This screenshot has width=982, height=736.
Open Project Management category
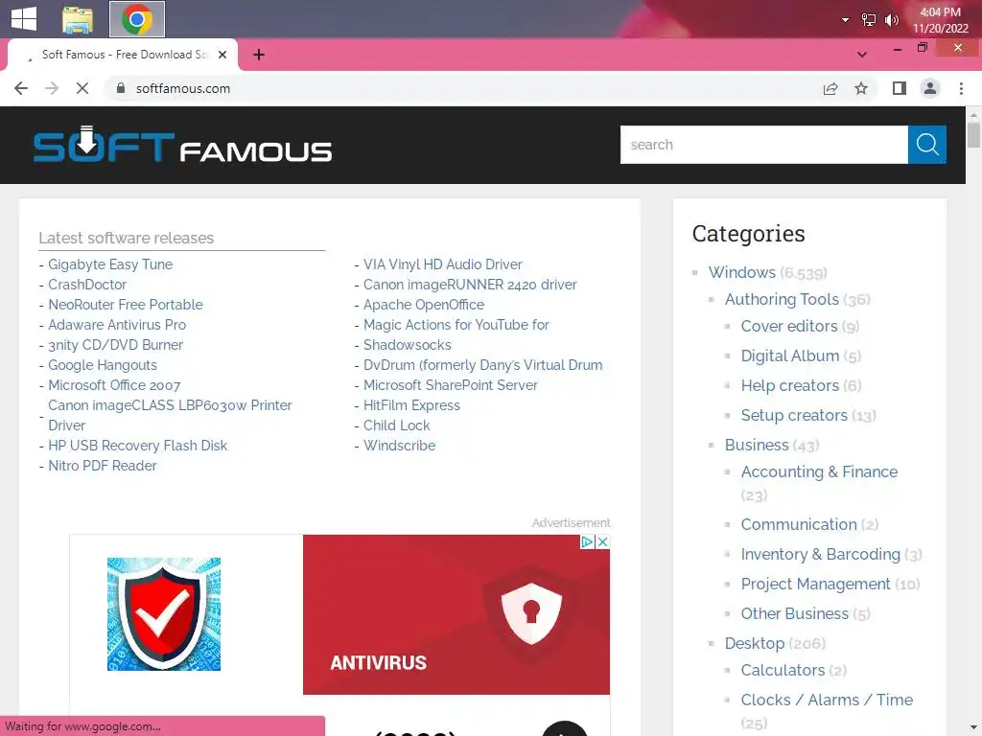coord(815,584)
